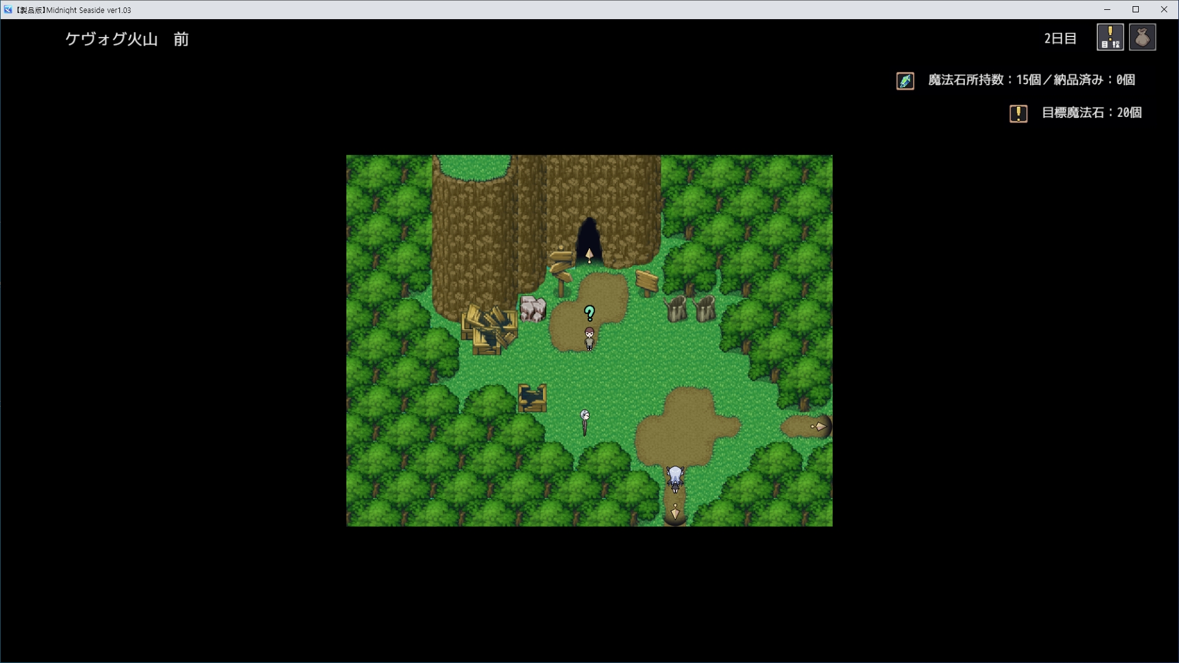This screenshot has height=663, width=1179.
Task: Read the wooden notice board right of cave
Action: pos(646,284)
